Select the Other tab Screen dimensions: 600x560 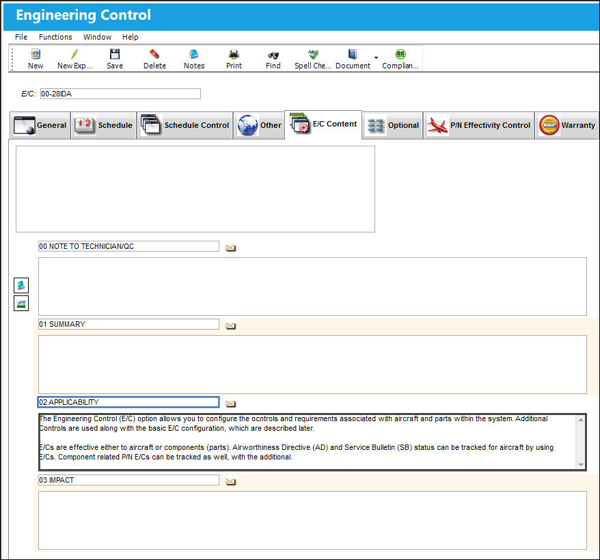259,125
